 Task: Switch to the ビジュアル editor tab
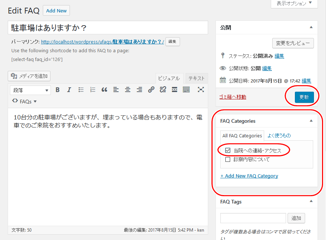[169, 78]
